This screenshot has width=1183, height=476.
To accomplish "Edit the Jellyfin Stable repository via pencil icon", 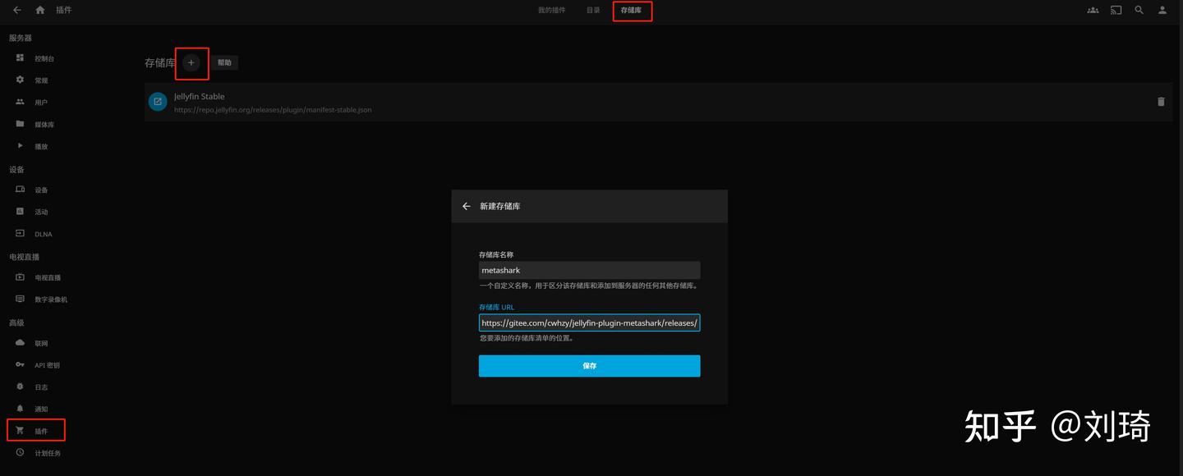I will [x=157, y=102].
